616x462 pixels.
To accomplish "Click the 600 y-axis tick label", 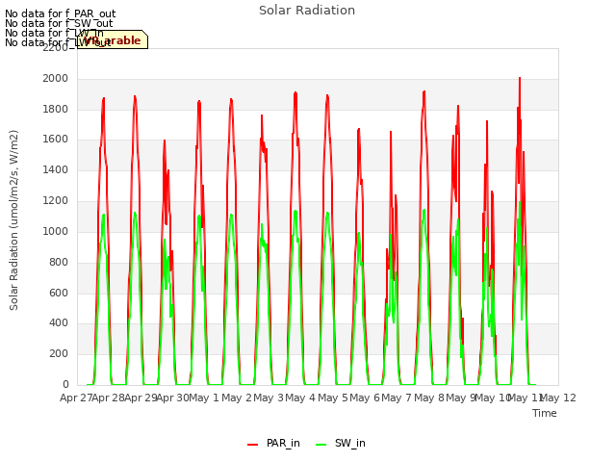I will 59,293.
